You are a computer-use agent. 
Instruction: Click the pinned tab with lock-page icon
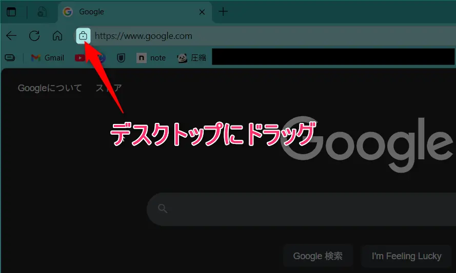click(42, 12)
